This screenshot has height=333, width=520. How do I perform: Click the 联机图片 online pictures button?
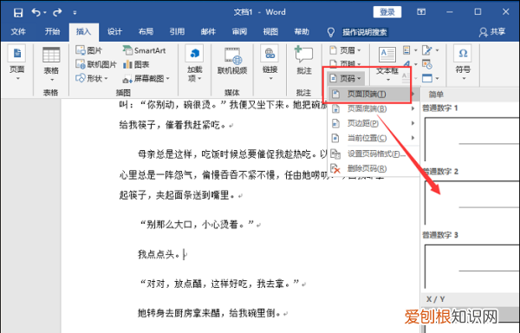click(x=96, y=64)
